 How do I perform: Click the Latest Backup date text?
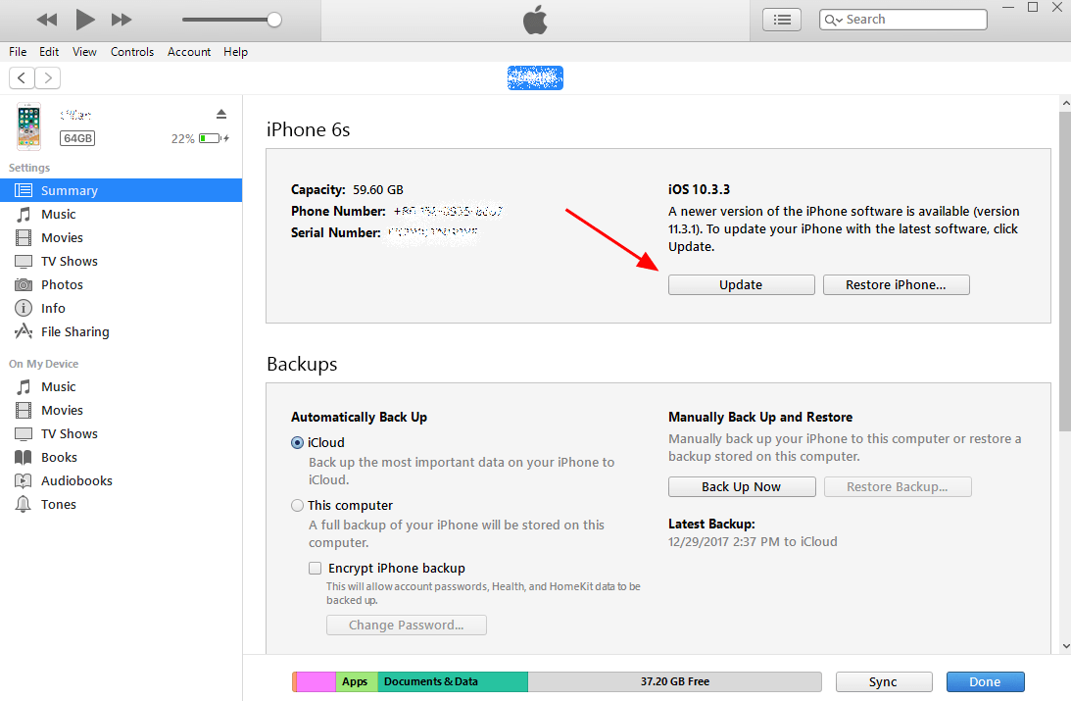[x=753, y=542]
